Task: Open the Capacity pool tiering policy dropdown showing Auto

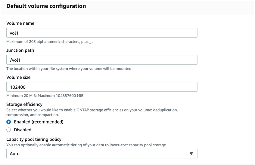Action: pos(101,154)
